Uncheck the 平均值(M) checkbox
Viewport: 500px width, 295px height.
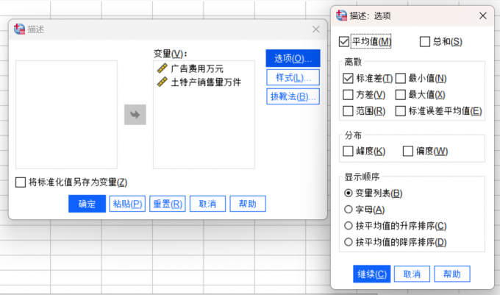[x=344, y=41]
